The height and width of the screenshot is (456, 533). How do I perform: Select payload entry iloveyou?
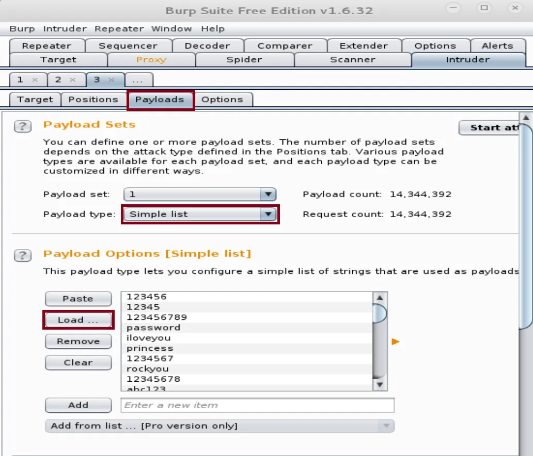[x=247, y=338]
